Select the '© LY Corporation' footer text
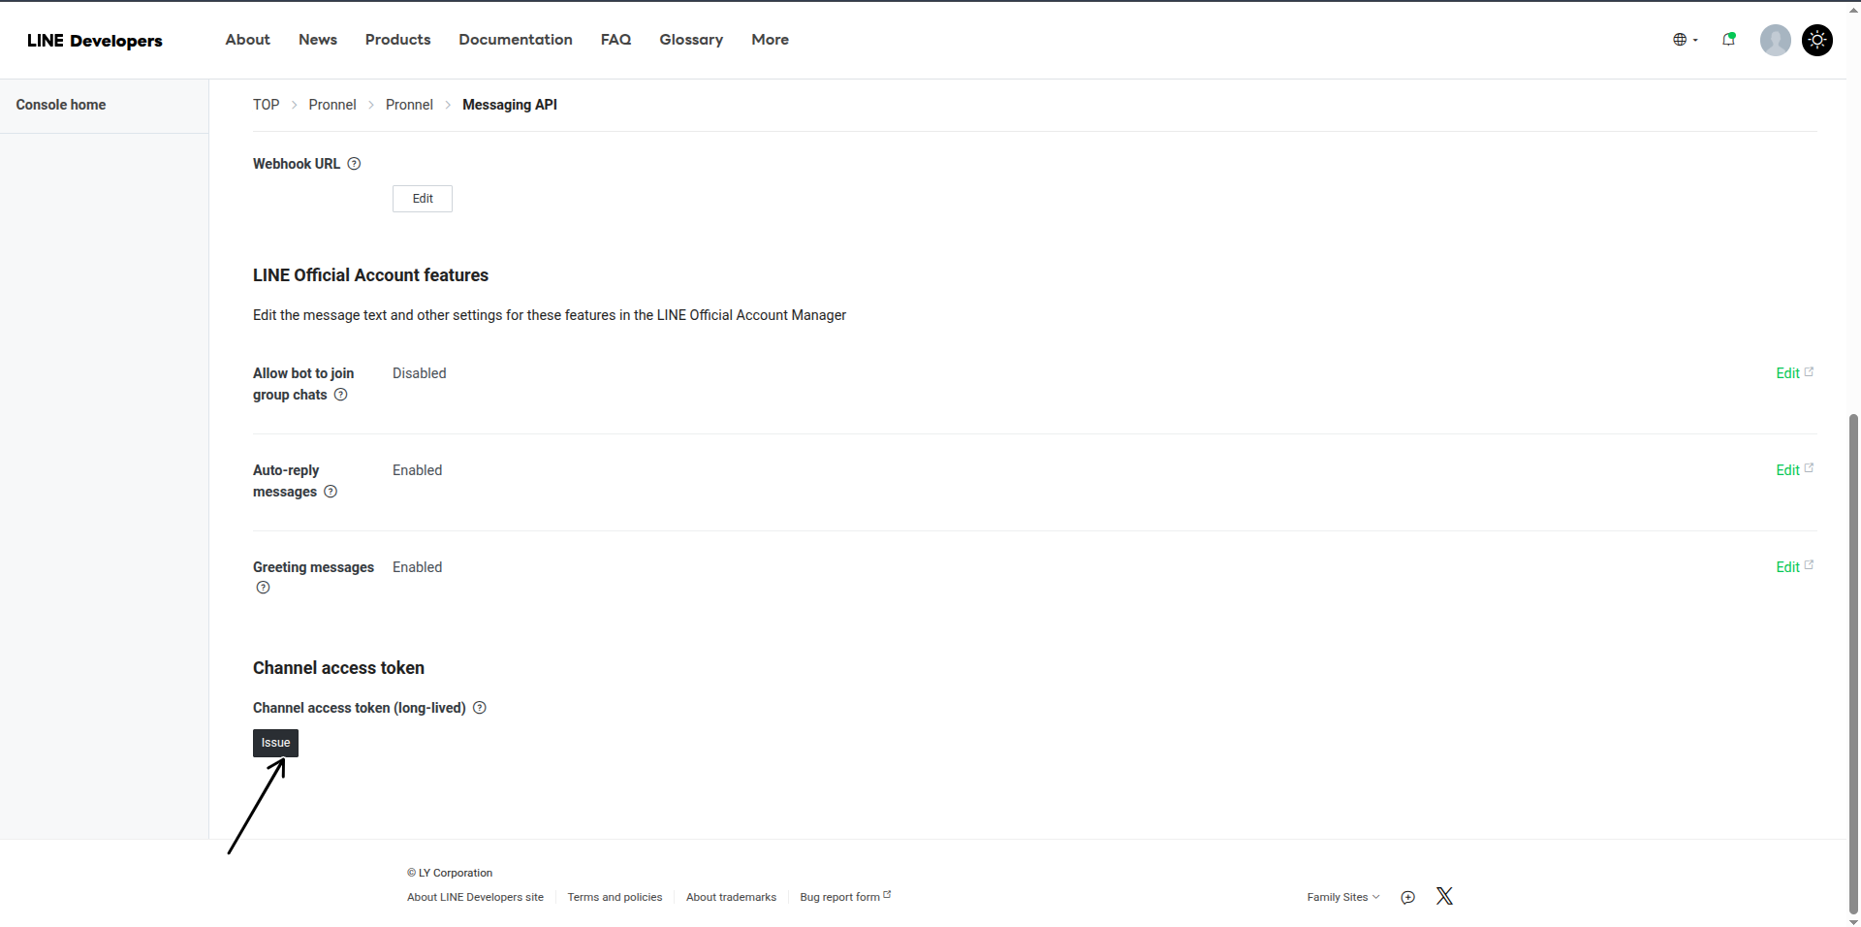 pyautogui.click(x=450, y=873)
